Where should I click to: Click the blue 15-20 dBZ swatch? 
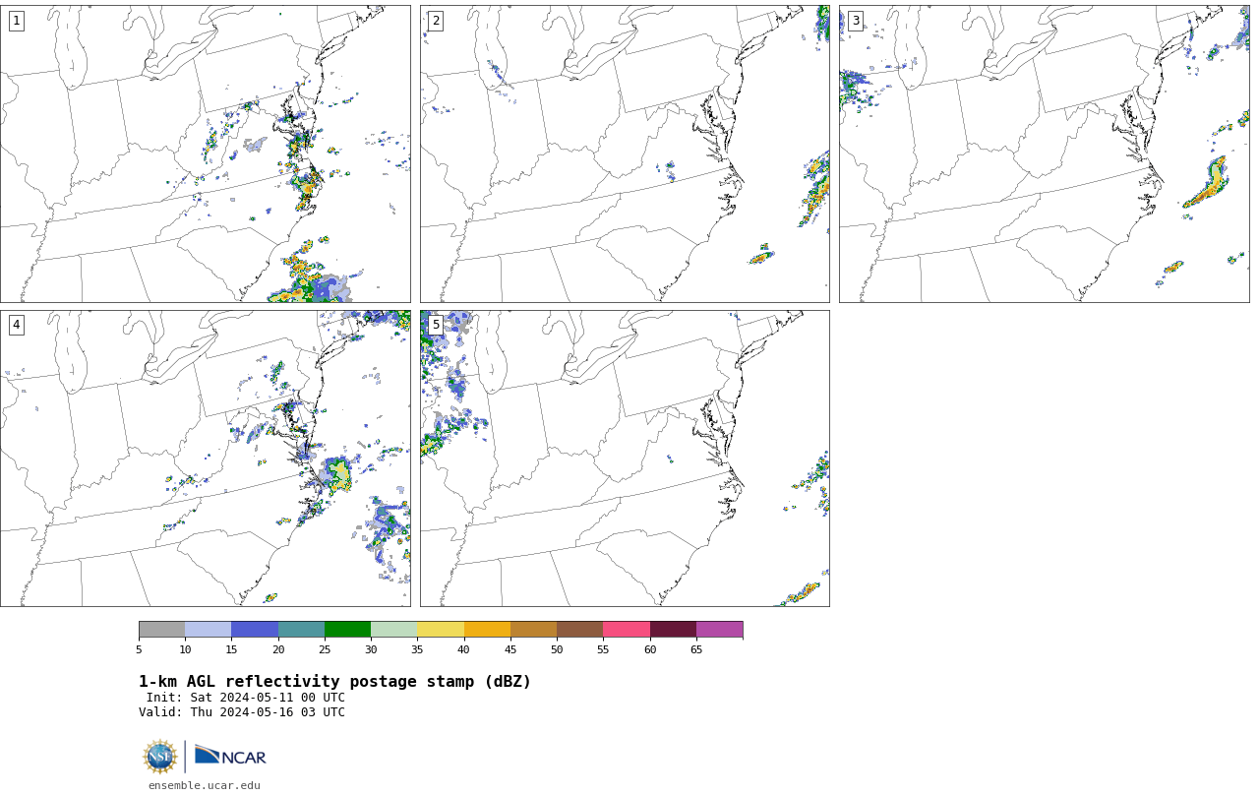point(255,630)
